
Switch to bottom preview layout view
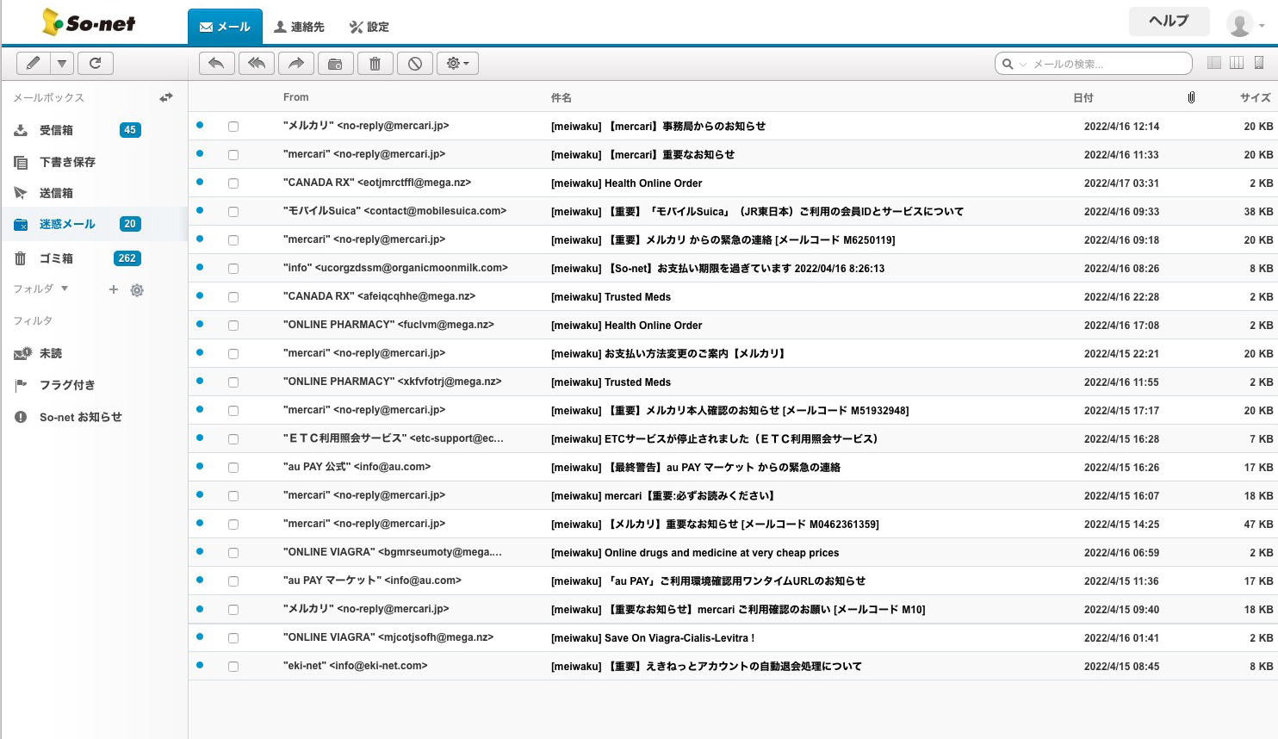tap(1259, 63)
